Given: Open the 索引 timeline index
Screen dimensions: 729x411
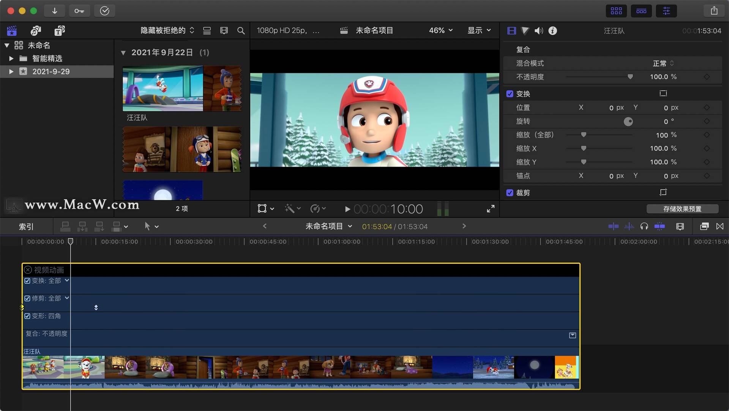Looking at the screenshot, I should [x=26, y=227].
